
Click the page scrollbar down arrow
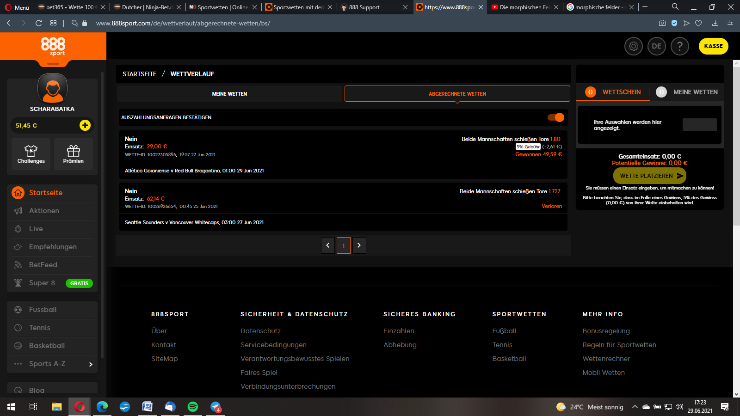point(736,394)
